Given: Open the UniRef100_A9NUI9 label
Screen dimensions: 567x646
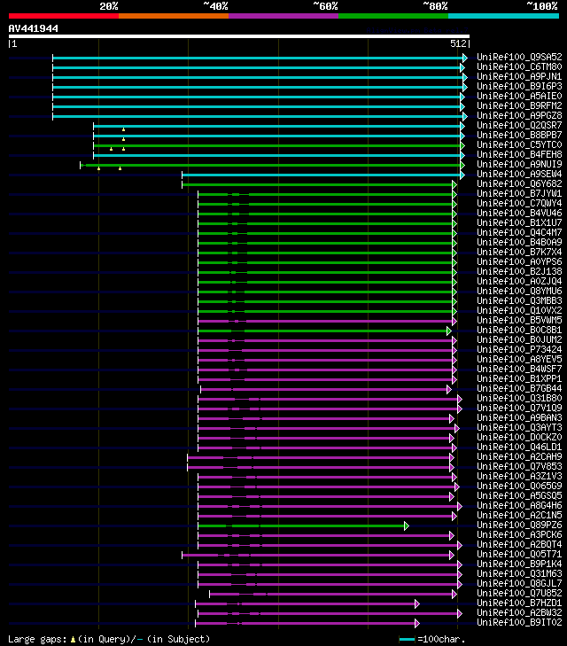Looking at the screenshot, I should point(519,165).
